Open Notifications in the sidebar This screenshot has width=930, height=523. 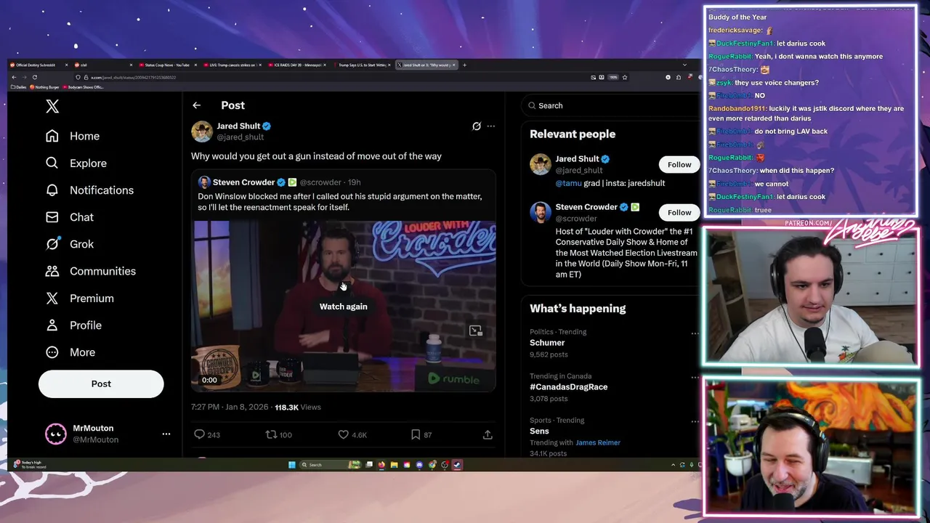pyautogui.click(x=91, y=190)
